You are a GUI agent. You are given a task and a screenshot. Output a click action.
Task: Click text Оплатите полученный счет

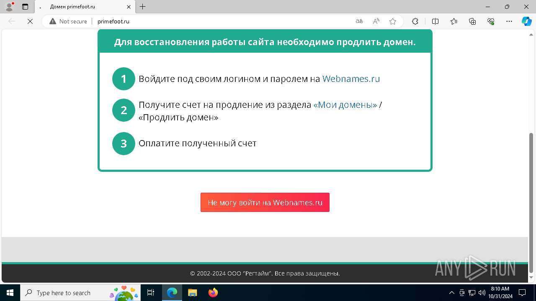click(198, 143)
